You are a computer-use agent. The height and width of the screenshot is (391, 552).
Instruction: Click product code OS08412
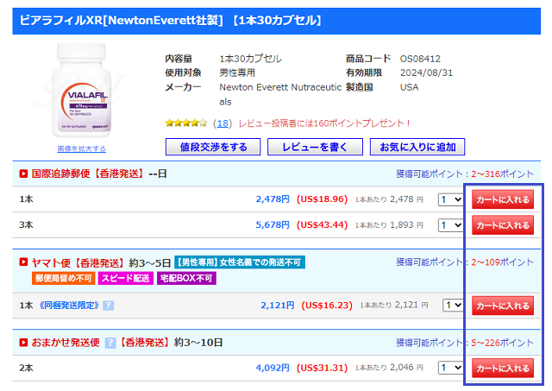pyautogui.click(x=420, y=59)
